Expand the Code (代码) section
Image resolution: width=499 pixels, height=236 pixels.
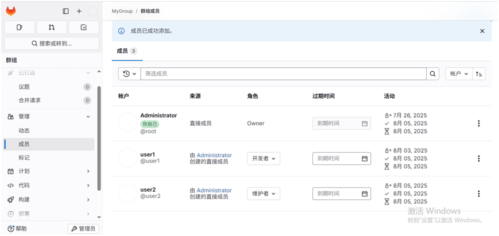[x=49, y=185]
